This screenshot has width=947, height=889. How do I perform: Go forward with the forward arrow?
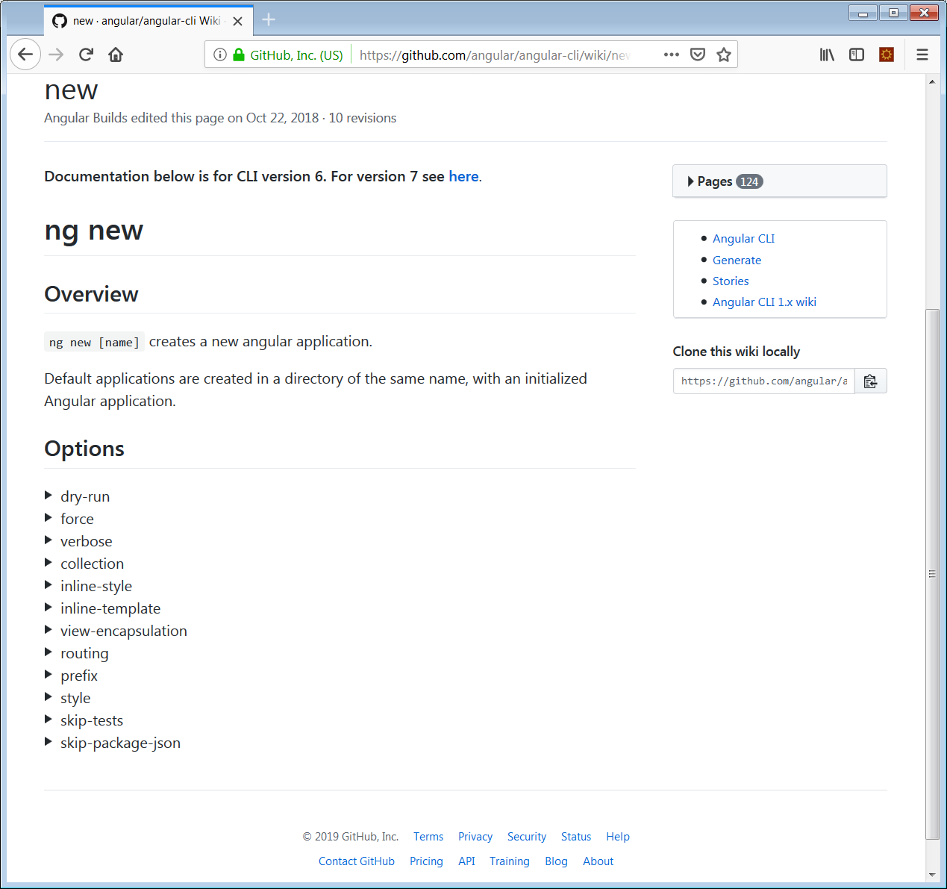[56, 54]
